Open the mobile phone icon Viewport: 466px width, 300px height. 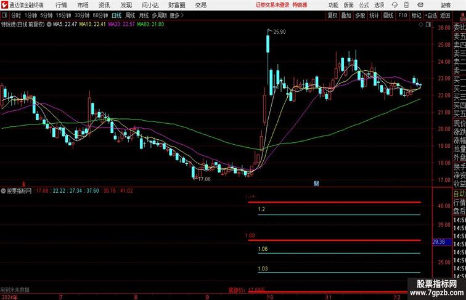(x=406, y=5)
